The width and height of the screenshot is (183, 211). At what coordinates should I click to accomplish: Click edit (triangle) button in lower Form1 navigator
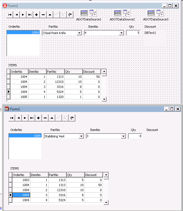pyautogui.click(x=52, y=118)
